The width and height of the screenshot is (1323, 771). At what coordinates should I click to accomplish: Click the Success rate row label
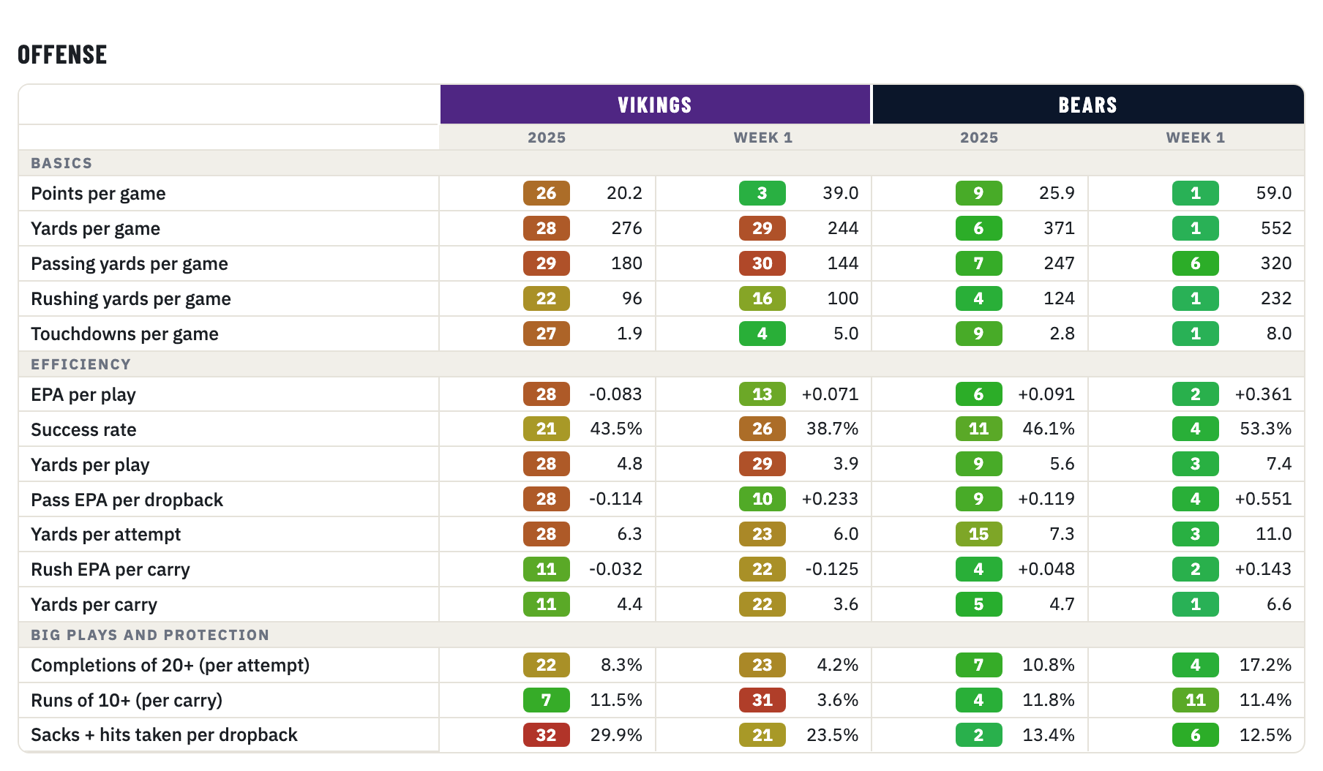coord(83,430)
